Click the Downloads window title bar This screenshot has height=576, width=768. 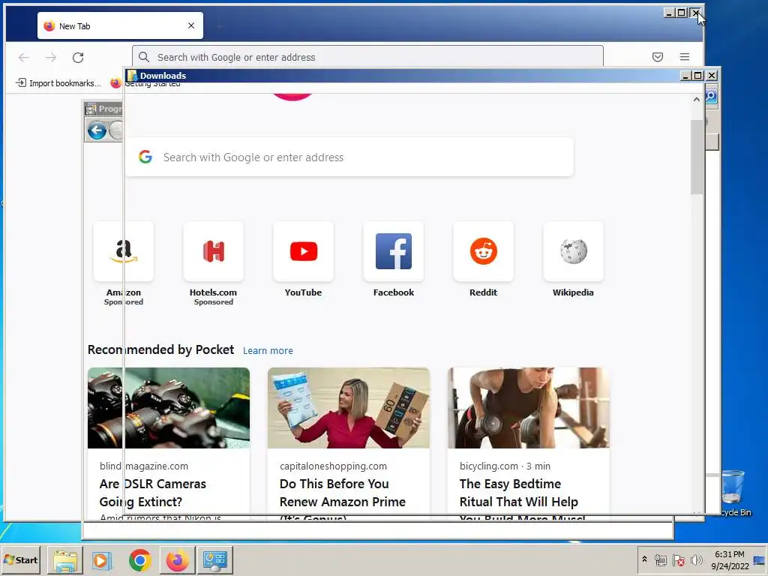[402, 76]
